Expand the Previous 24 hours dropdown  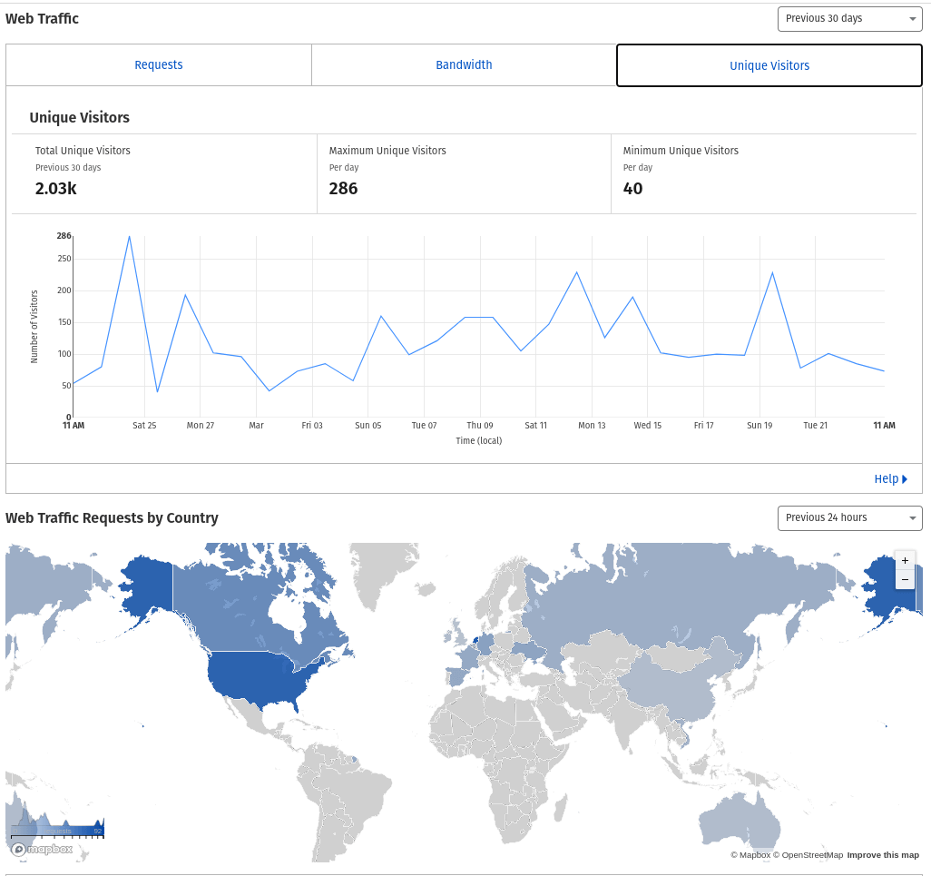click(x=849, y=518)
